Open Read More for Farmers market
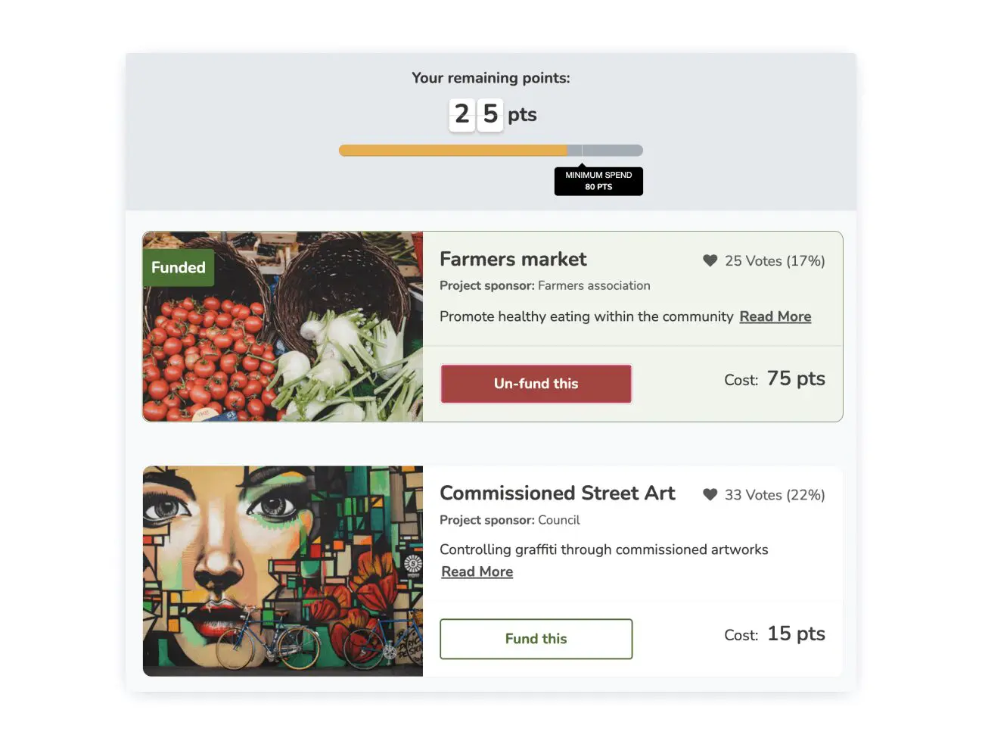 point(775,316)
